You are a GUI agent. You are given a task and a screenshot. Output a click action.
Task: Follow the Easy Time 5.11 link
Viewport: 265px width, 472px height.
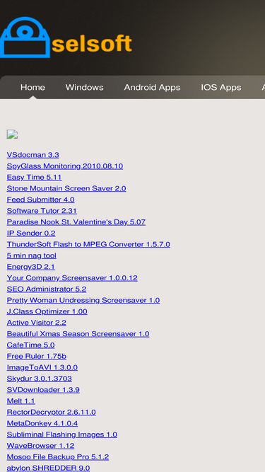pyautogui.click(x=34, y=178)
